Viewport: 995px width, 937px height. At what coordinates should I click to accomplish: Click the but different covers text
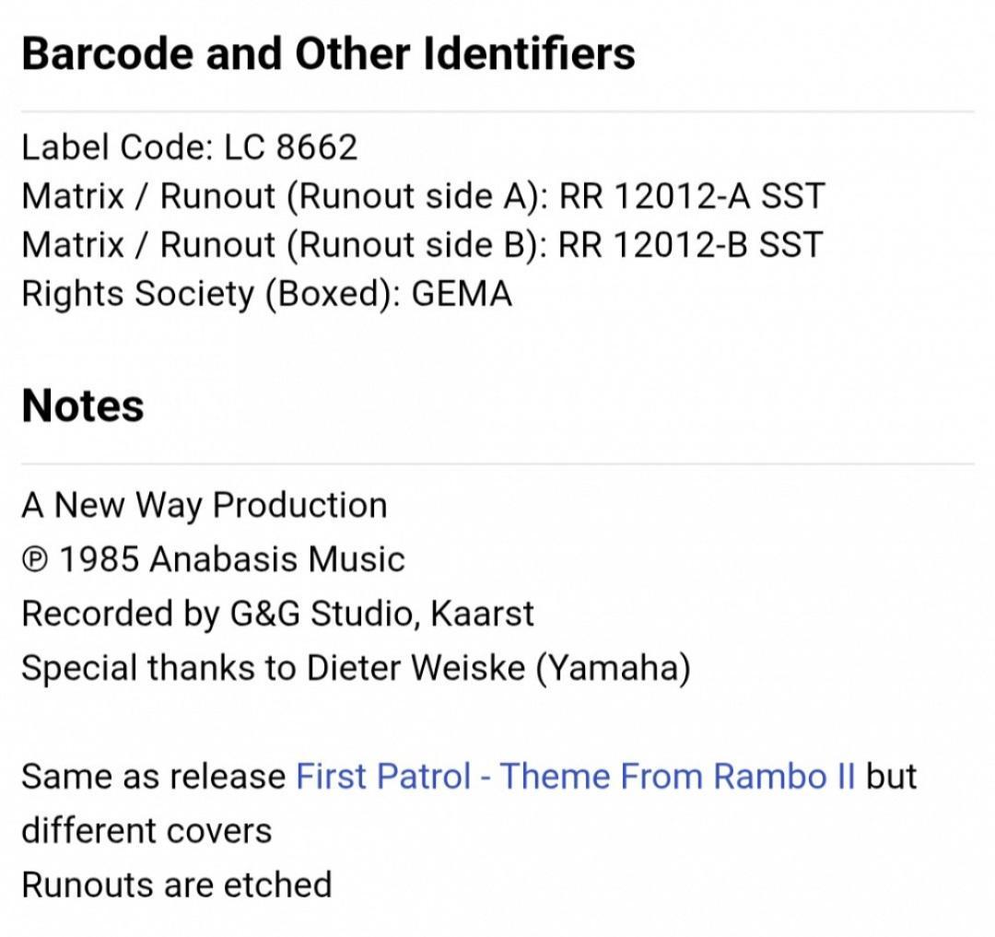470,803
